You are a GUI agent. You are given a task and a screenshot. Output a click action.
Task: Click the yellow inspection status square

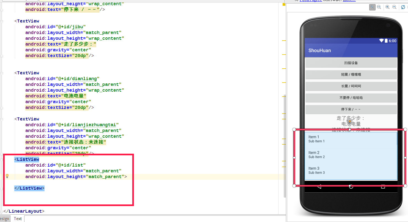(283, 4)
